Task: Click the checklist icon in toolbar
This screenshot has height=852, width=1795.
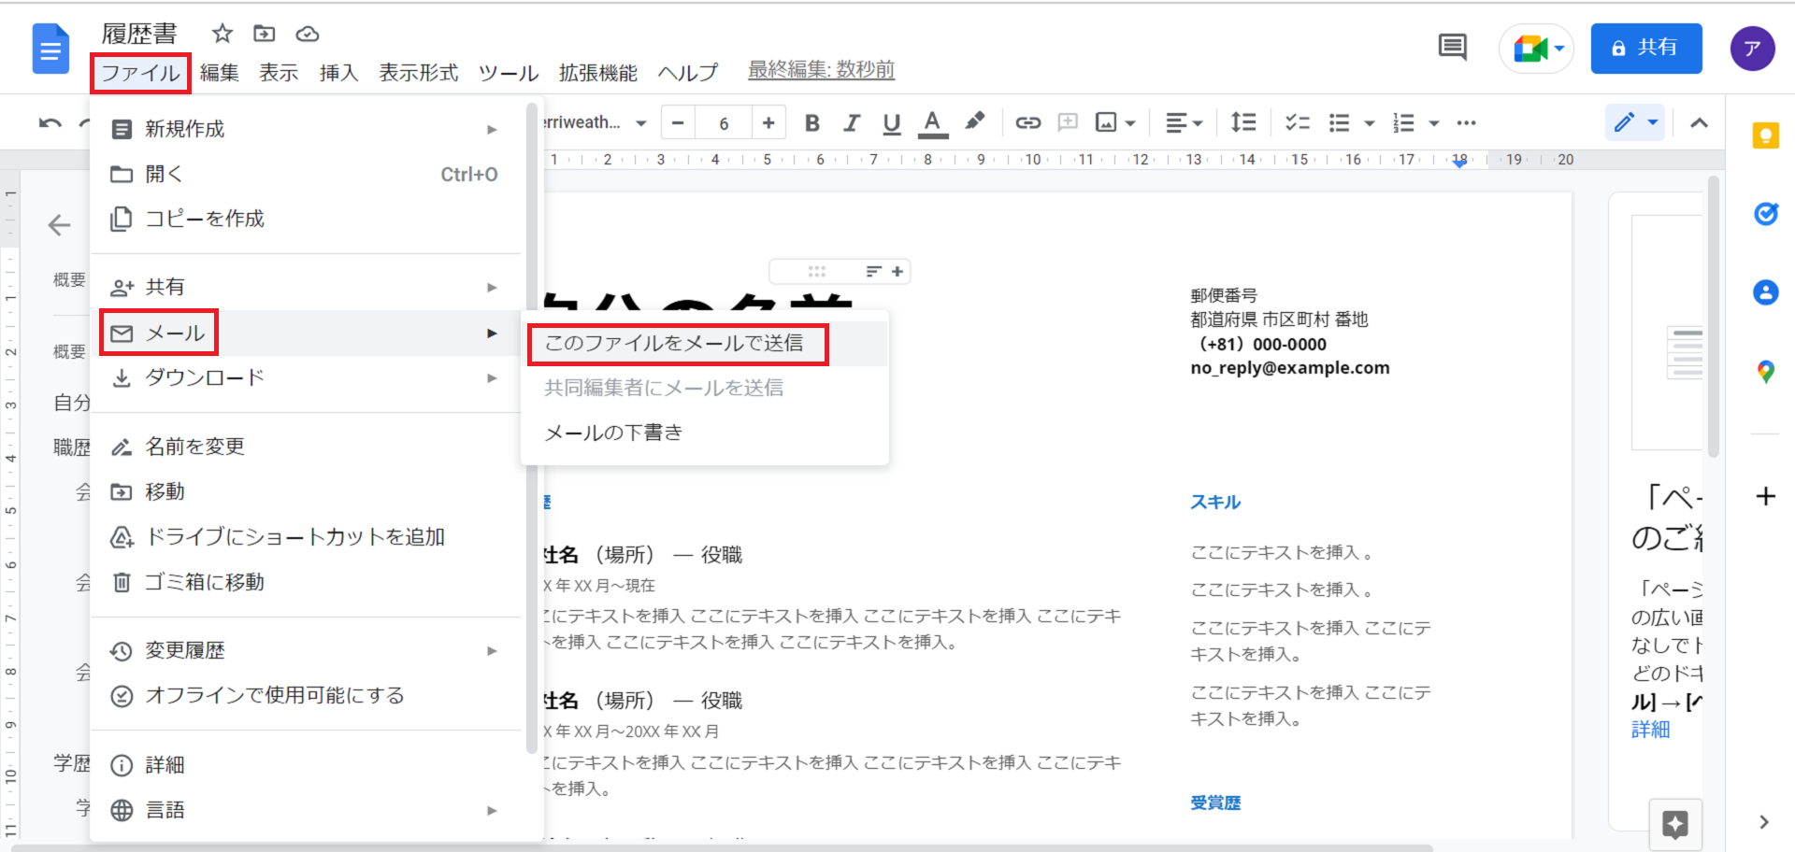Action: coord(1297,122)
